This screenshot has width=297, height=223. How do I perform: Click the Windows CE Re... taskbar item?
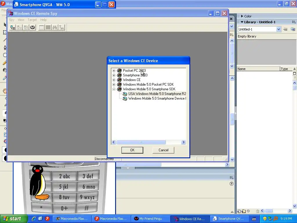(190, 219)
